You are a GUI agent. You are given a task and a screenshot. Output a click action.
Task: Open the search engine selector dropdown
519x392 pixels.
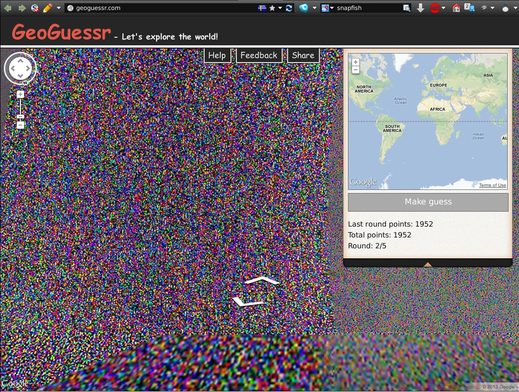[x=328, y=8]
